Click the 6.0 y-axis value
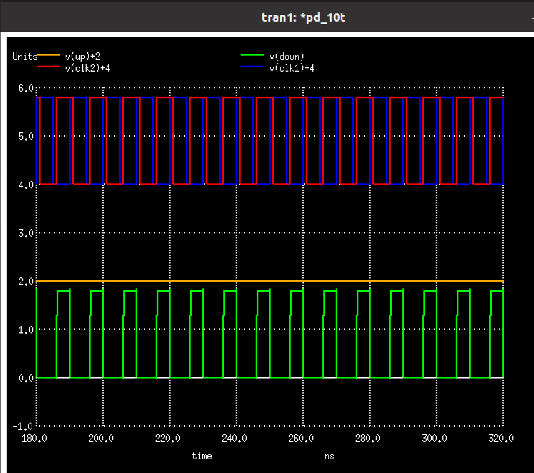 (x=26, y=88)
